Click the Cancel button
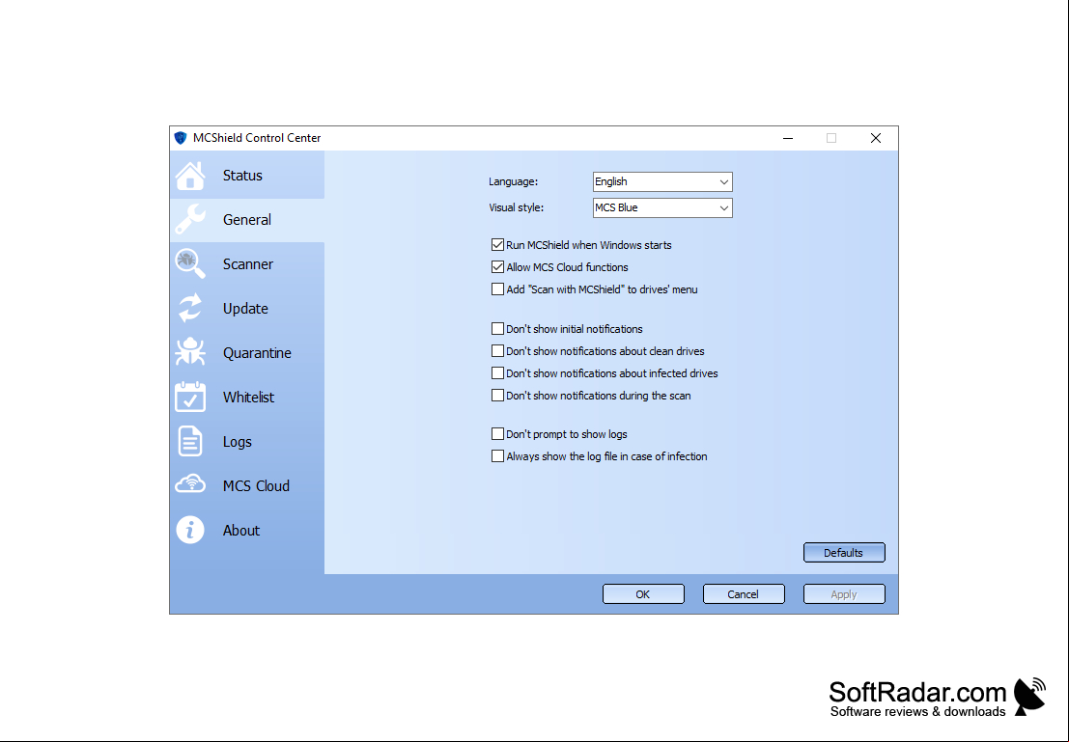Image resolution: width=1069 pixels, height=742 pixels. click(x=744, y=594)
